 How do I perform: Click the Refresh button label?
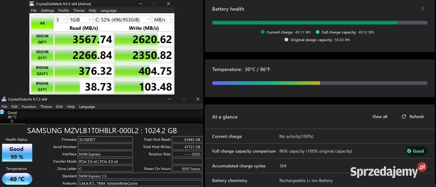tap(416, 117)
